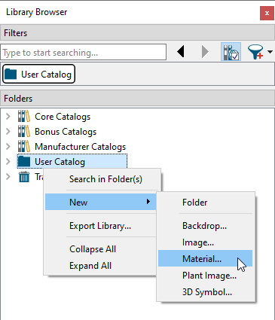Viewport: 275px width, 320px height.
Task: Choose 3D Symbol... from New submenu
Action: (x=205, y=292)
